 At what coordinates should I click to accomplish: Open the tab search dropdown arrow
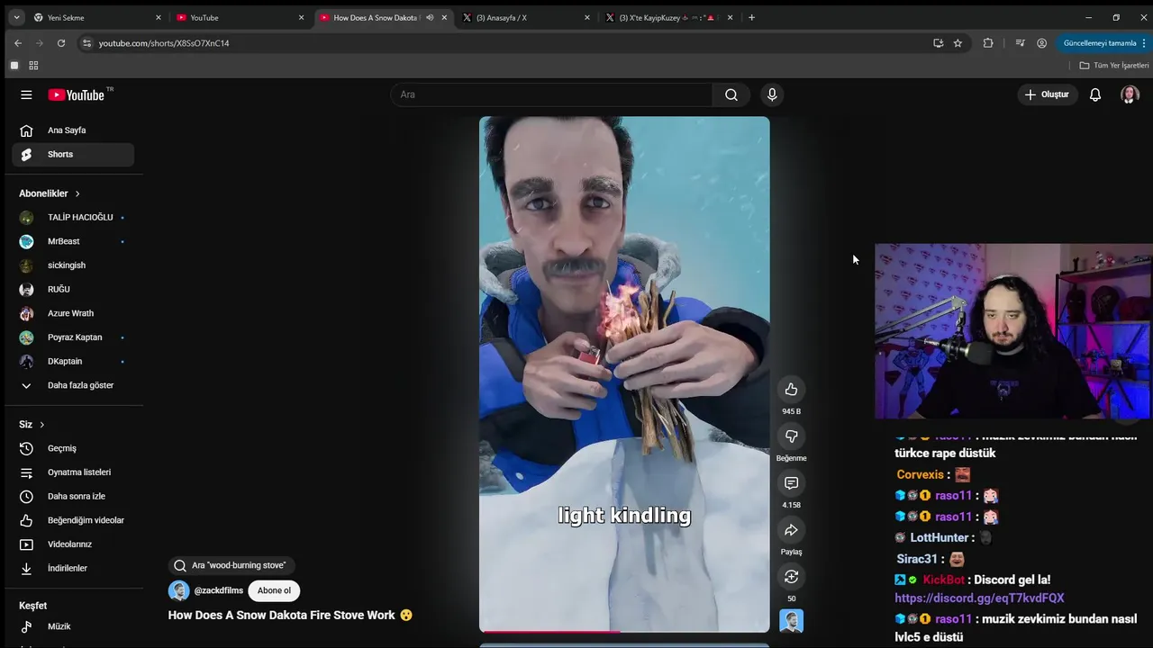pos(16,17)
